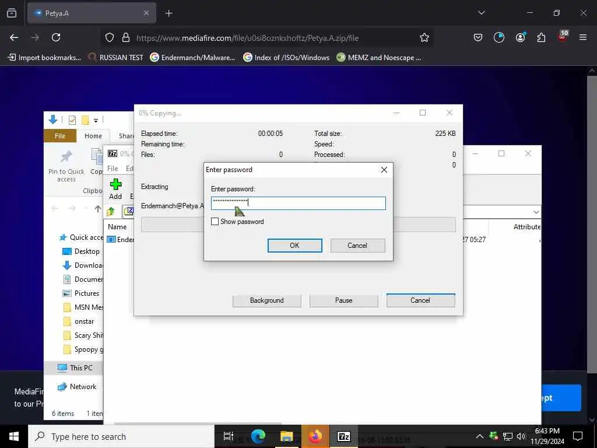Screen dimensions: 597x448
Task: Click the up-folder icon in 7-Zip
Action: (x=111, y=211)
